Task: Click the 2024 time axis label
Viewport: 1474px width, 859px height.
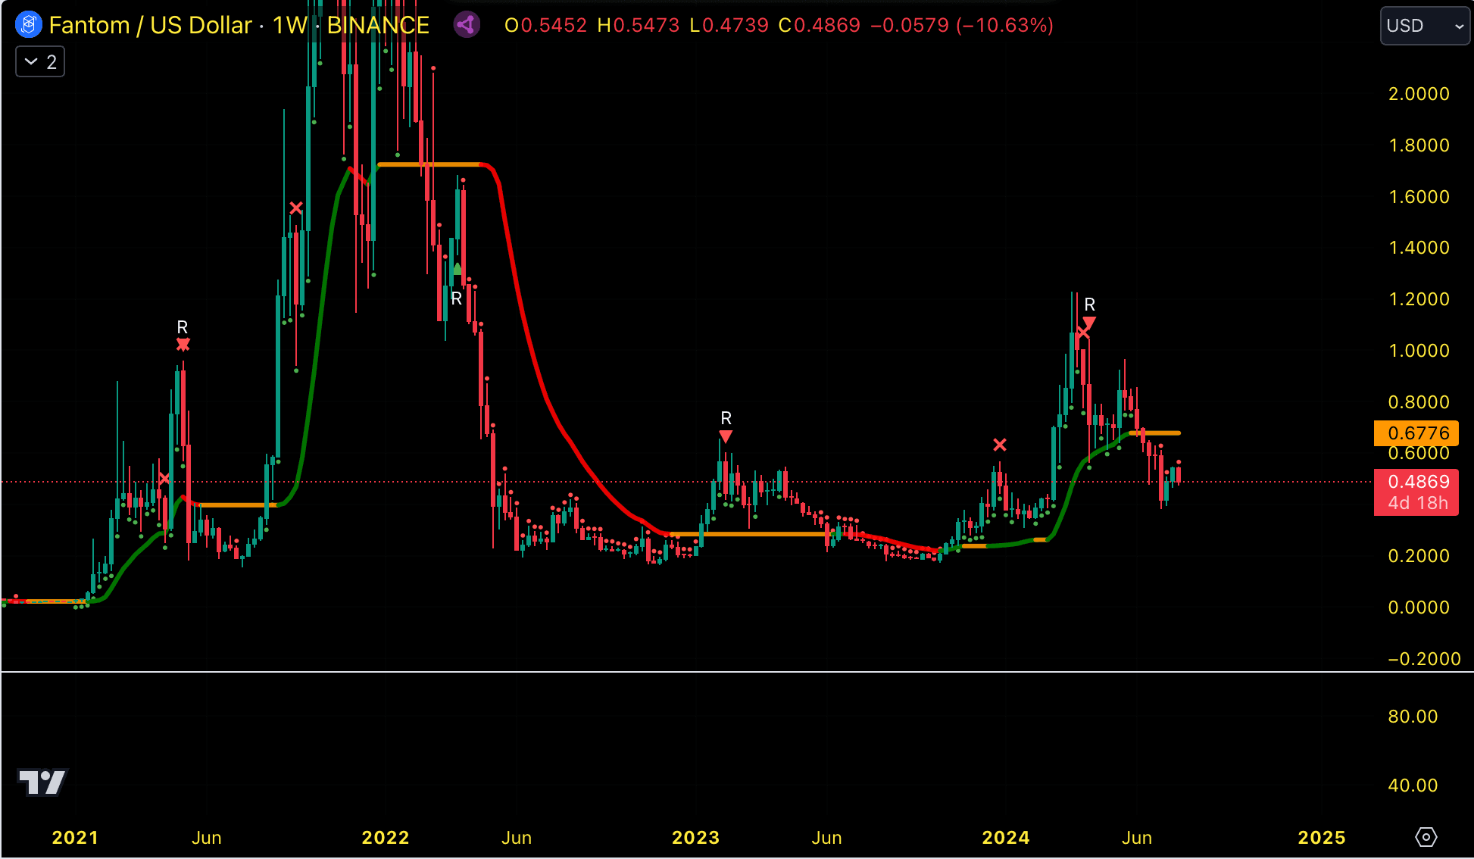Action: tap(1006, 838)
